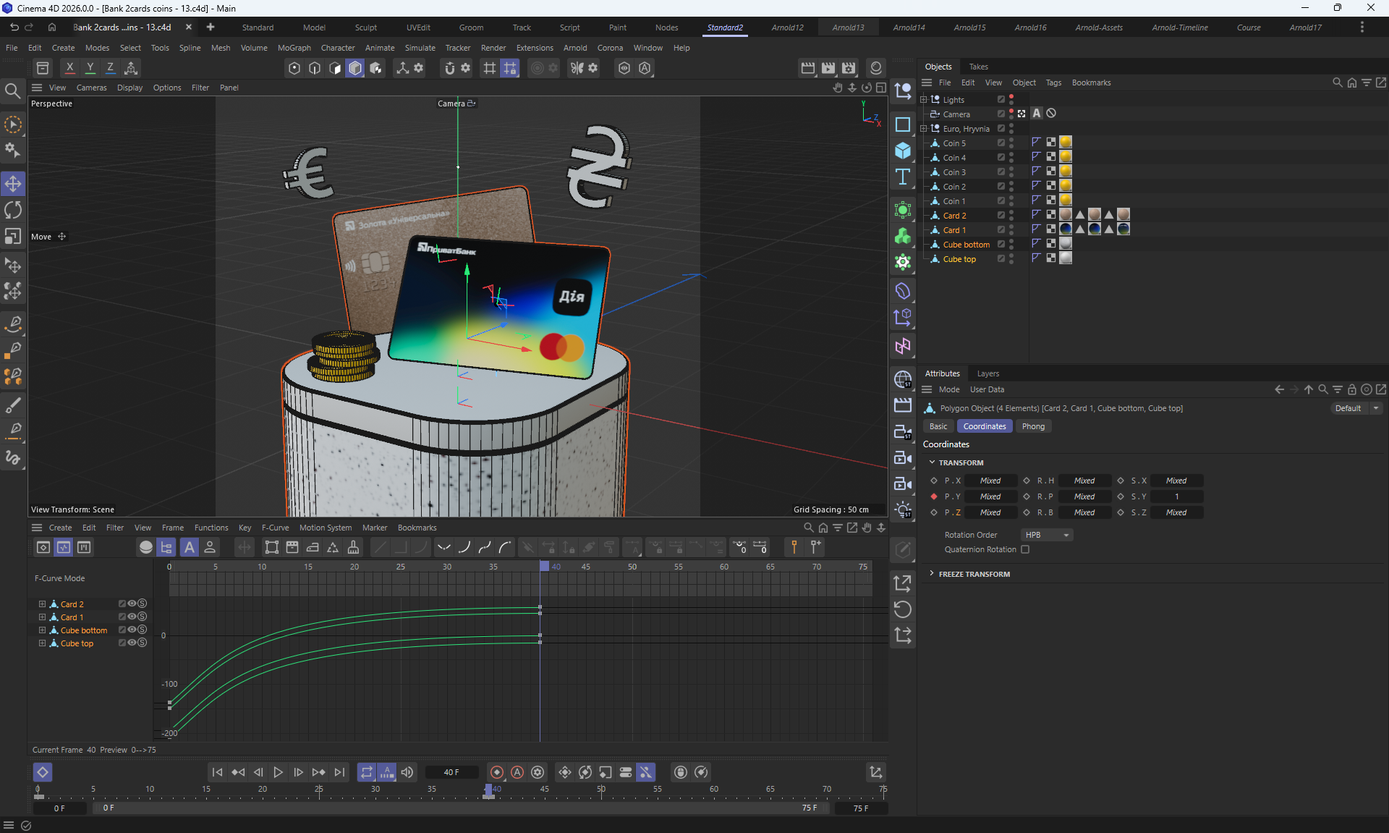This screenshot has width=1389, height=833.
Task: Toggle the Lights enable checkmark in Objects
Action: [x=1001, y=100]
